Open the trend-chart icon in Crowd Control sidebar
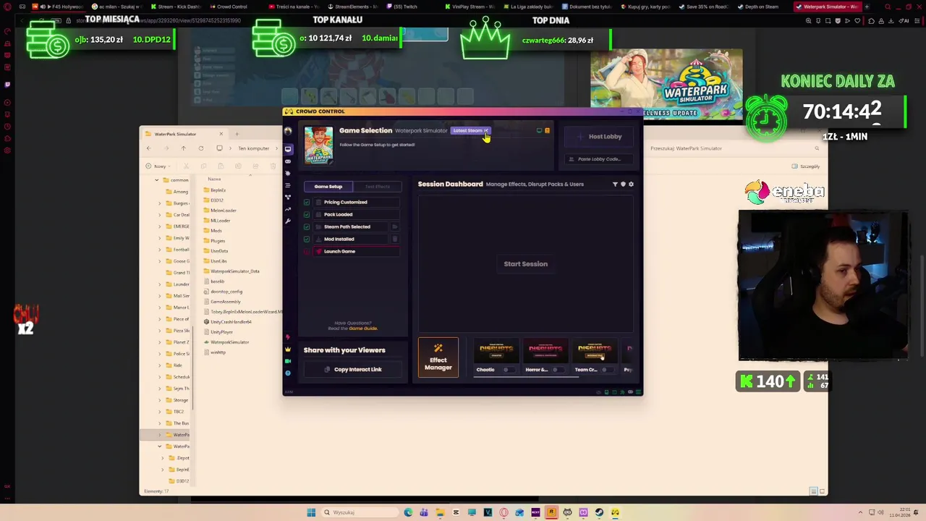The image size is (926, 521). pos(288,209)
